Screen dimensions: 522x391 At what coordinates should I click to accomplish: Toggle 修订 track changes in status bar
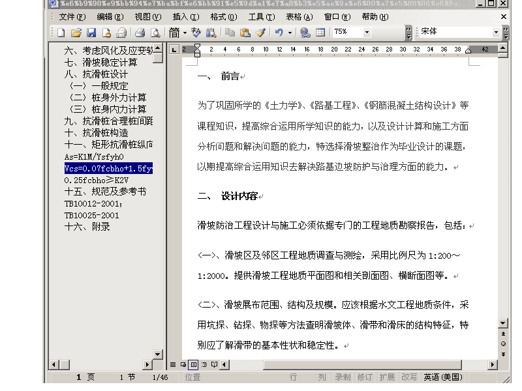[365, 377]
